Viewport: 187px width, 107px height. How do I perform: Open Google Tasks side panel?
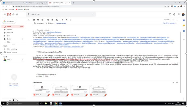184,31
